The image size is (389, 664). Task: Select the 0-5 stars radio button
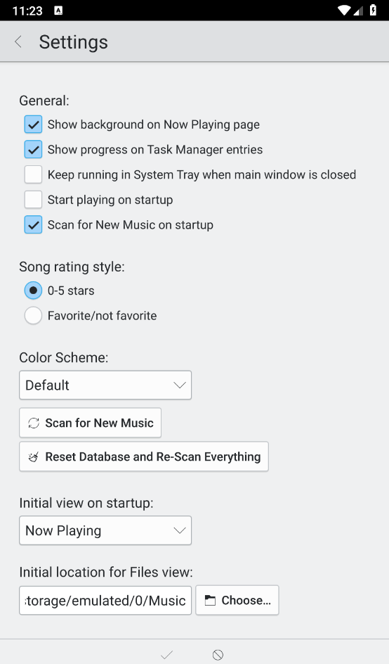click(33, 290)
